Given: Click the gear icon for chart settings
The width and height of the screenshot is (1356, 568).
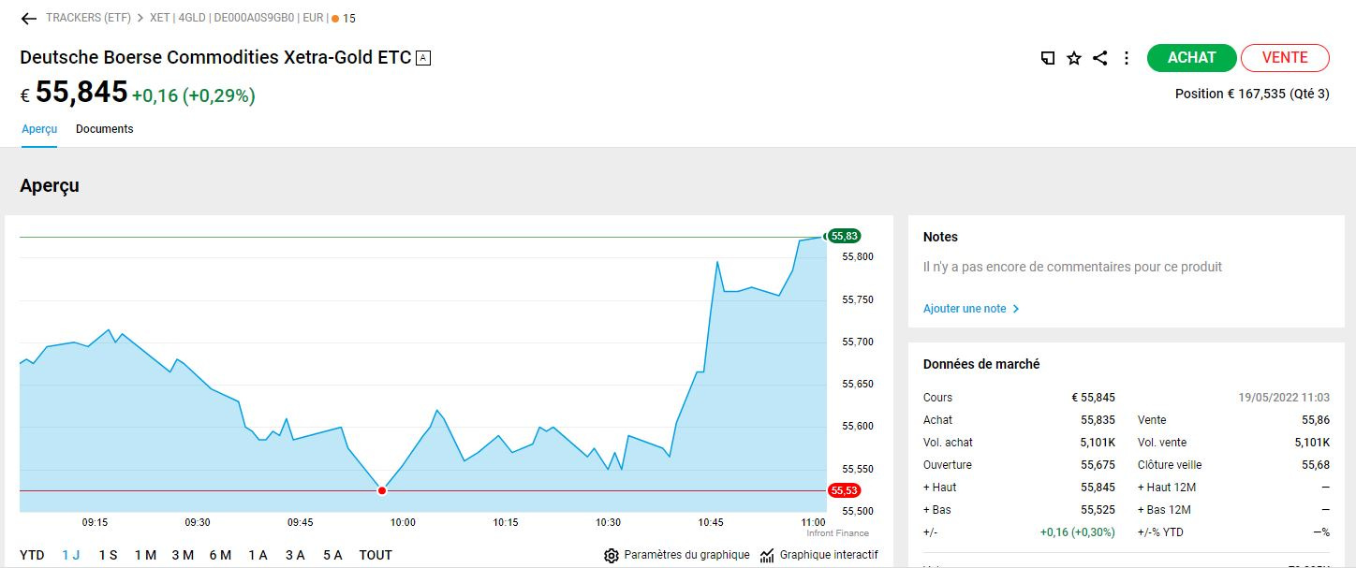Looking at the screenshot, I should coord(612,556).
